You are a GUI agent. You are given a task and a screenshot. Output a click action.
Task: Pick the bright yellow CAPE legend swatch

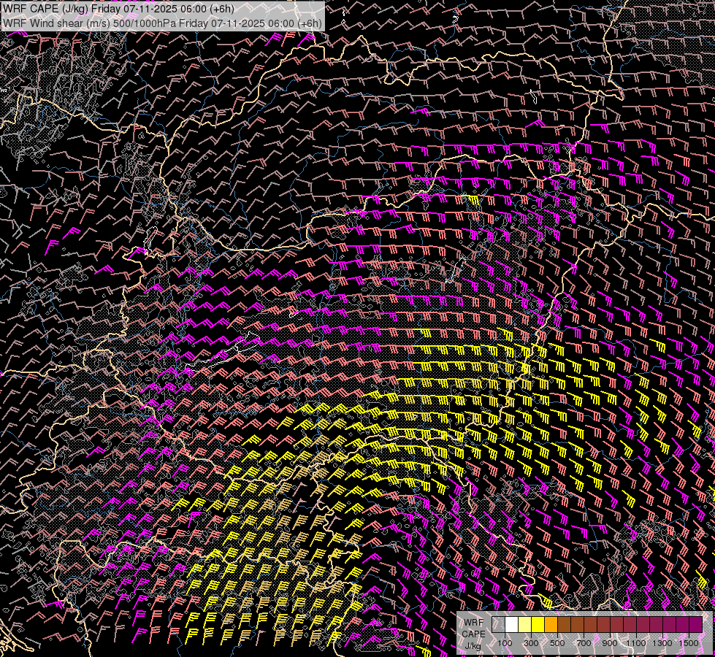click(x=538, y=625)
